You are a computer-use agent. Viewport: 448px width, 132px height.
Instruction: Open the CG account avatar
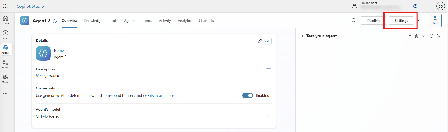[441, 6]
